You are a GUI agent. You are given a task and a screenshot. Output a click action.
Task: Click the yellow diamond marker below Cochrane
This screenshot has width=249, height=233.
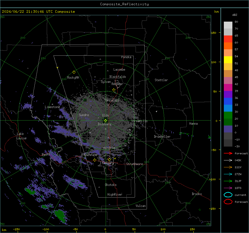pos(95,160)
